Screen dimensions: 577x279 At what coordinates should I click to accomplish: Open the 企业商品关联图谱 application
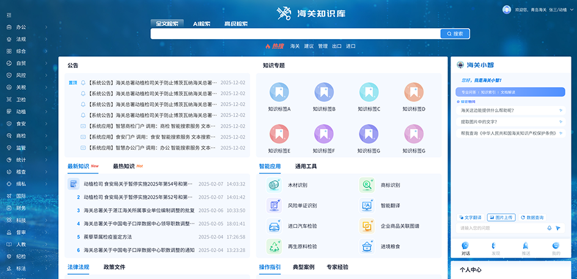tap(367, 226)
